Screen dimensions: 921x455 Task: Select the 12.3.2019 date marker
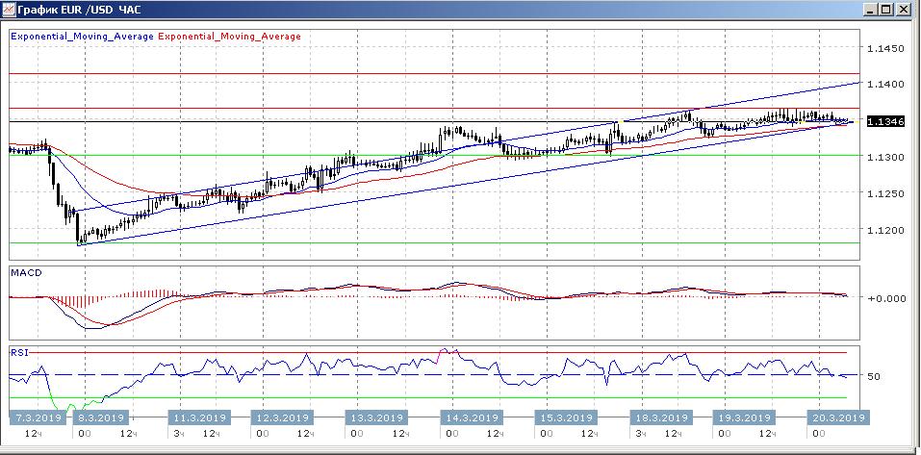(281, 418)
